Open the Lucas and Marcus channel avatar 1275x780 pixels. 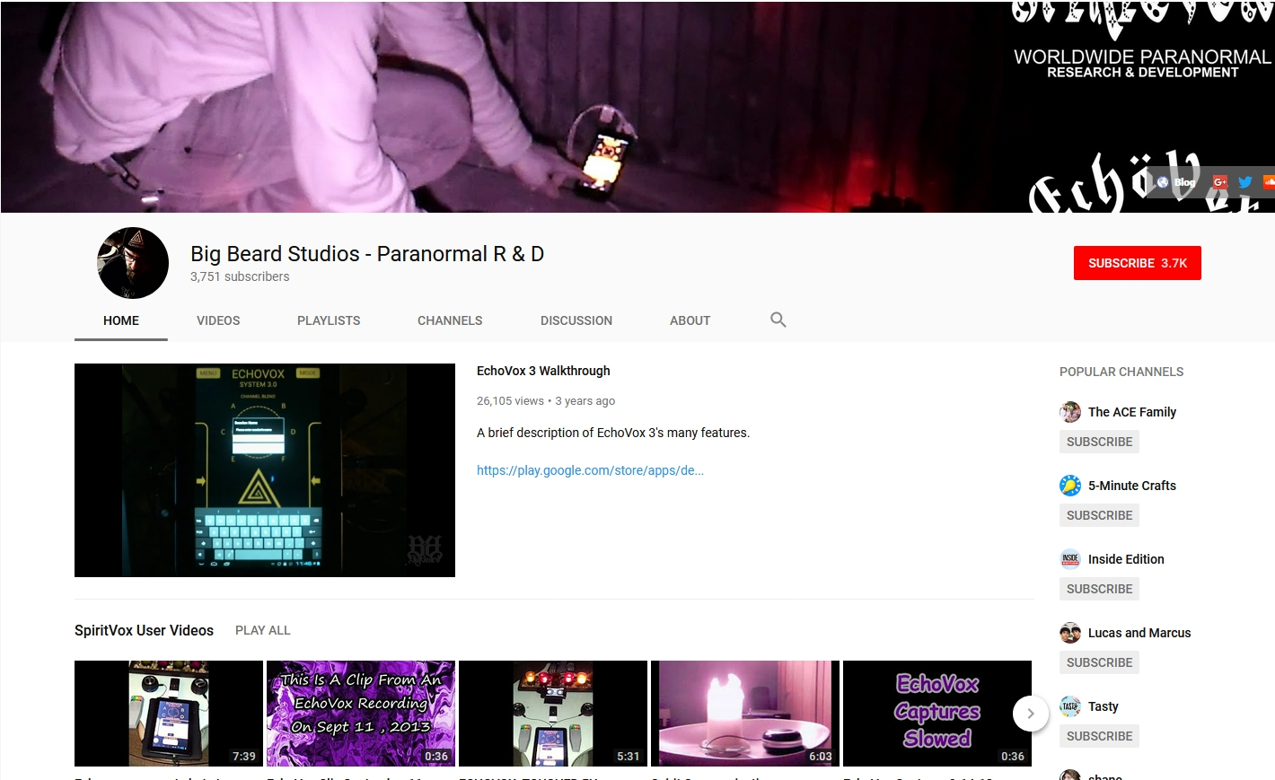pyautogui.click(x=1070, y=633)
